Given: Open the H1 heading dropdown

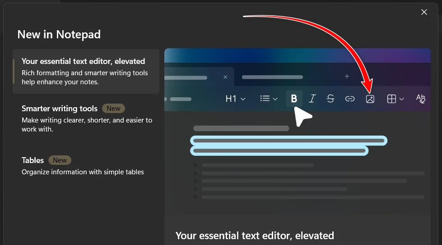Looking at the screenshot, I should coord(235,99).
